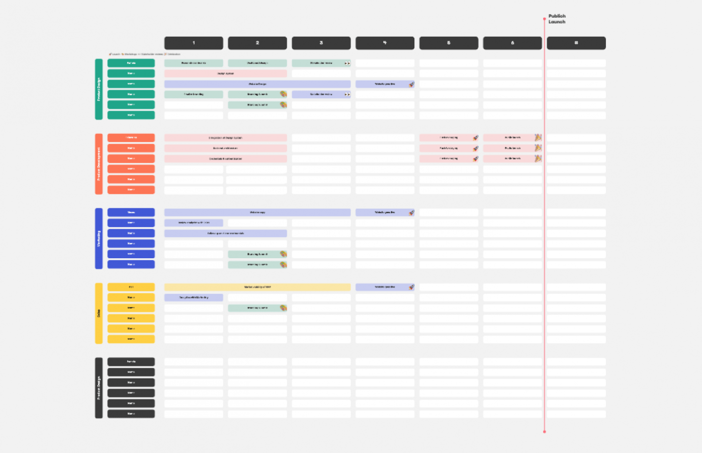Click the first orange name tag in Product Development

pyautogui.click(x=131, y=138)
